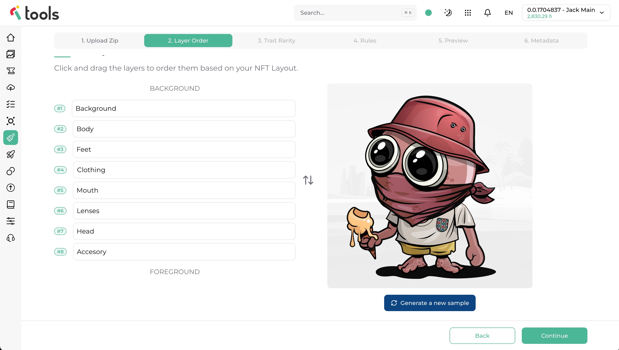
Task: Click the Back button
Action: (482, 336)
